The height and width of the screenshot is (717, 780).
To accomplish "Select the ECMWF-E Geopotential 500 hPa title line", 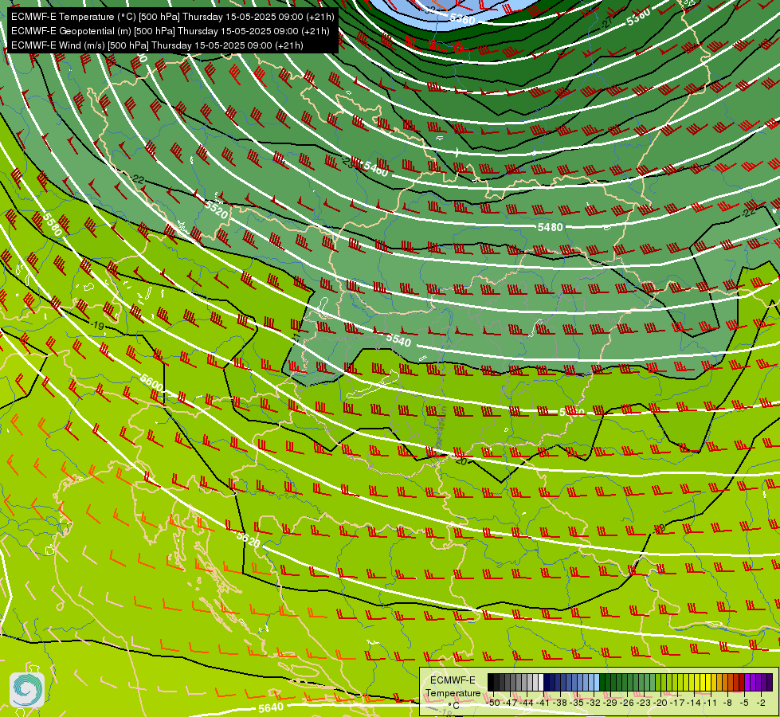I will click(171, 31).
